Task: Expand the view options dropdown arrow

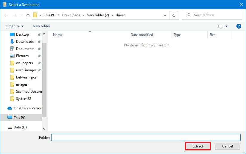Action: (x=226, y=26)
